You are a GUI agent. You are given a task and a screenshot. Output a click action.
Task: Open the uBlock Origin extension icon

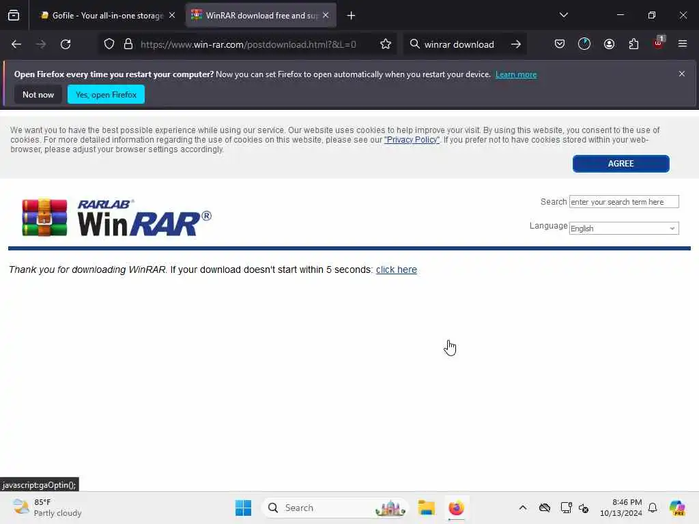click(659, 43)
